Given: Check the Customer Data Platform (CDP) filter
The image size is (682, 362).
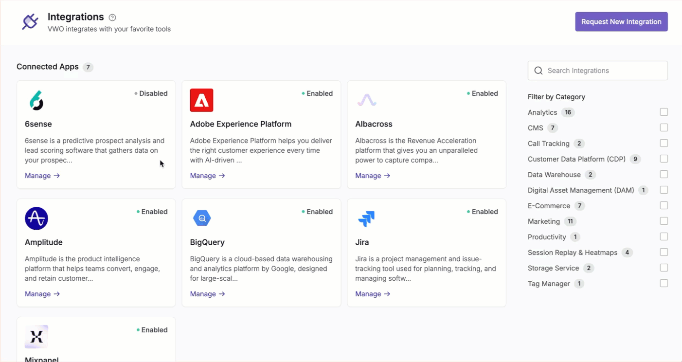Looking at the screenshot, I should pos(664,159).
